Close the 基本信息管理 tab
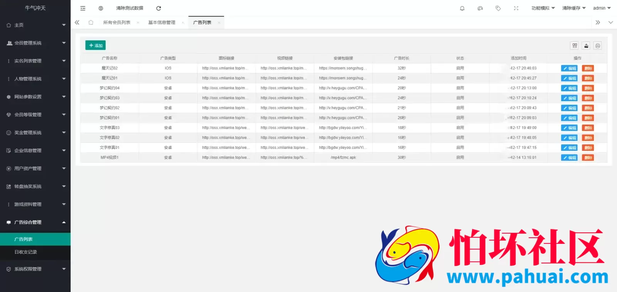 (x=183, y=23)
